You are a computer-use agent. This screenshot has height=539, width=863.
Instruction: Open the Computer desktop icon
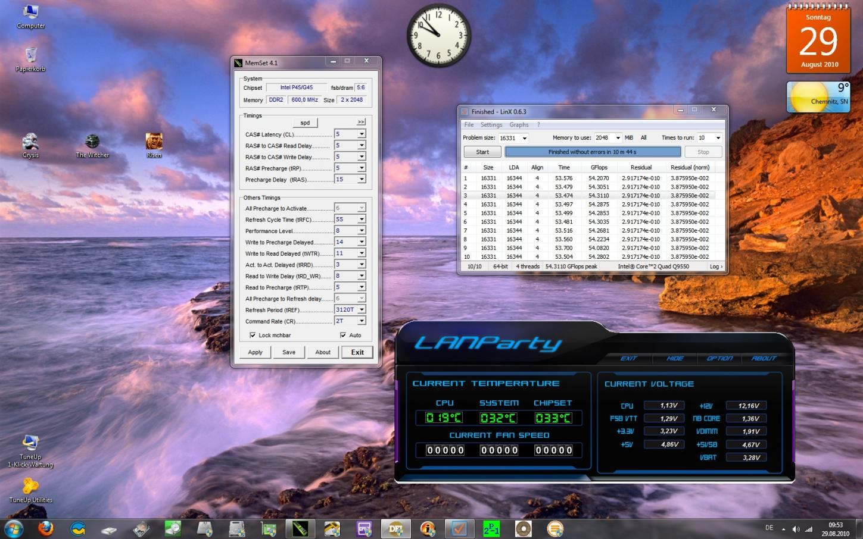pos(30,16)
